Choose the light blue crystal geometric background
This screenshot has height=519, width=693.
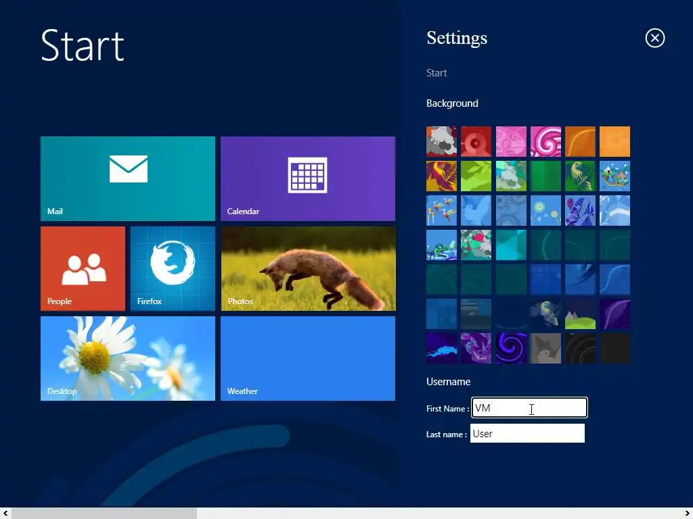coord(614,211)
